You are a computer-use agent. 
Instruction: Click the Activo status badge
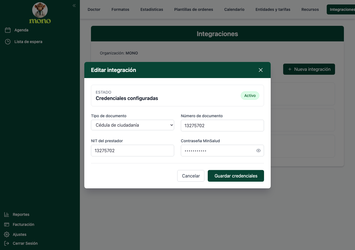(250, 96)
